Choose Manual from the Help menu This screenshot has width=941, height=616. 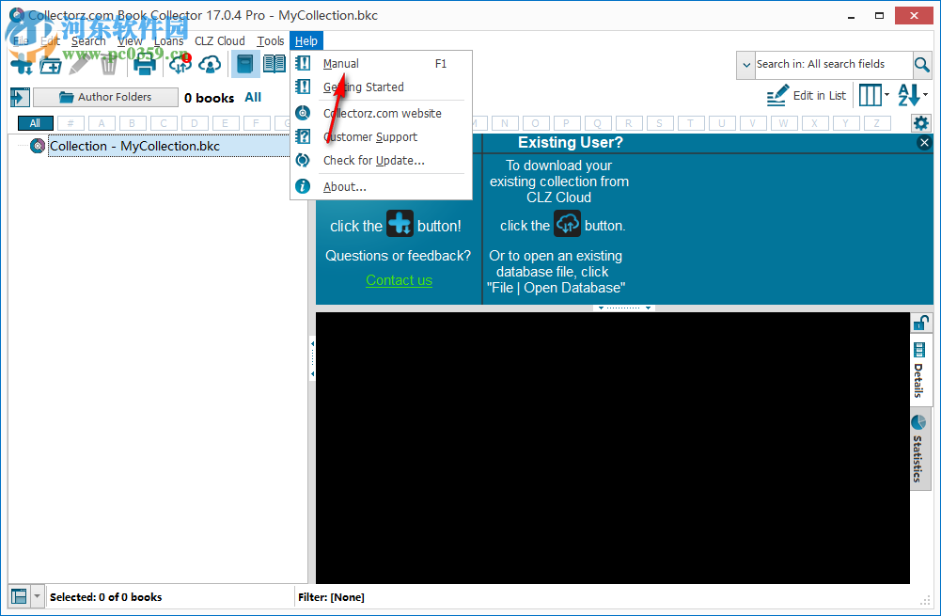[x=382, y=64]
